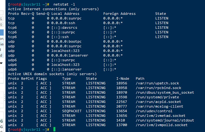Click I-Node value "13598"
The image size is (205, 132).
click(122, 97)
